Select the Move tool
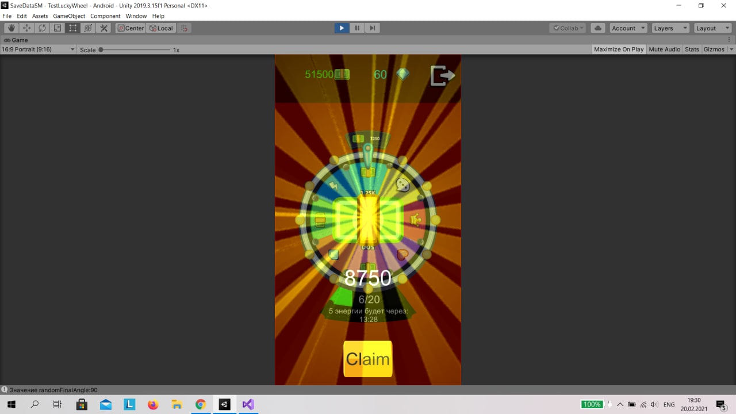Image resolution: width=736 pixels, height=414 pixels. (27, 28)
